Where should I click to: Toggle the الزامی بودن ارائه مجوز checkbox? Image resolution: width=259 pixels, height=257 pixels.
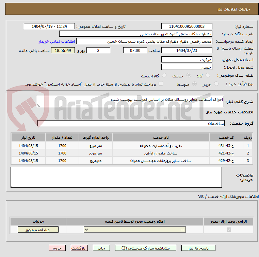[x=229, y=230]
